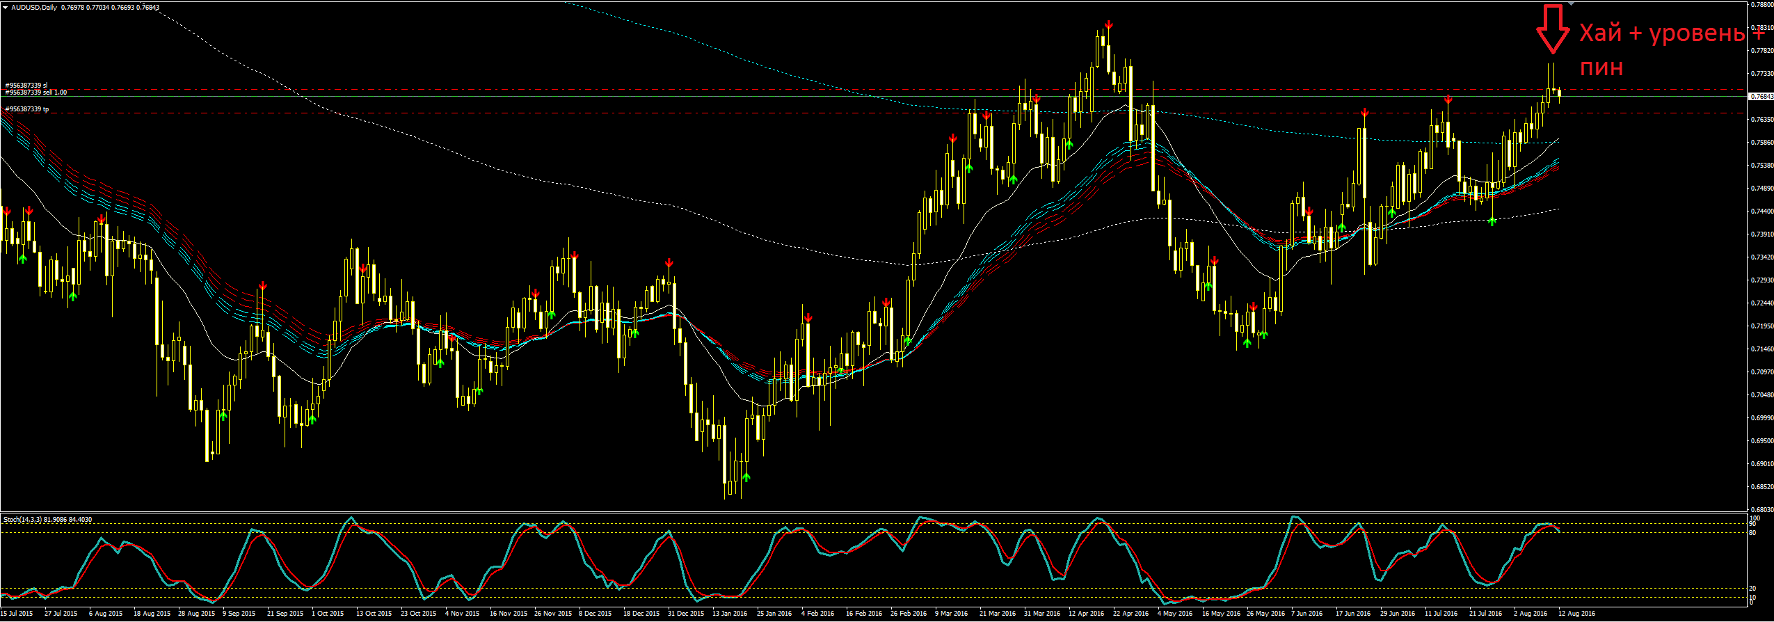Image resolution: width=1774 pixels, height=622 pixels.
Task: Click the 21 Mar 2016 date label
Action: tap(998, 614)
